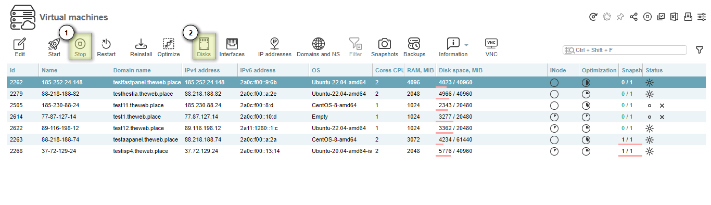Click the INode circle icon in row 2622
This screenshot has height=205, width=711.
(554, 128)
